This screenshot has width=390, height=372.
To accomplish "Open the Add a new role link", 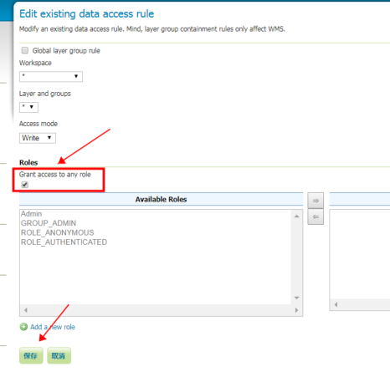I will coord(53,327).
